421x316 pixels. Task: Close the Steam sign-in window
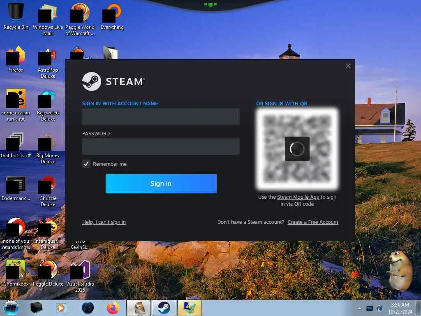click(348, 66)
